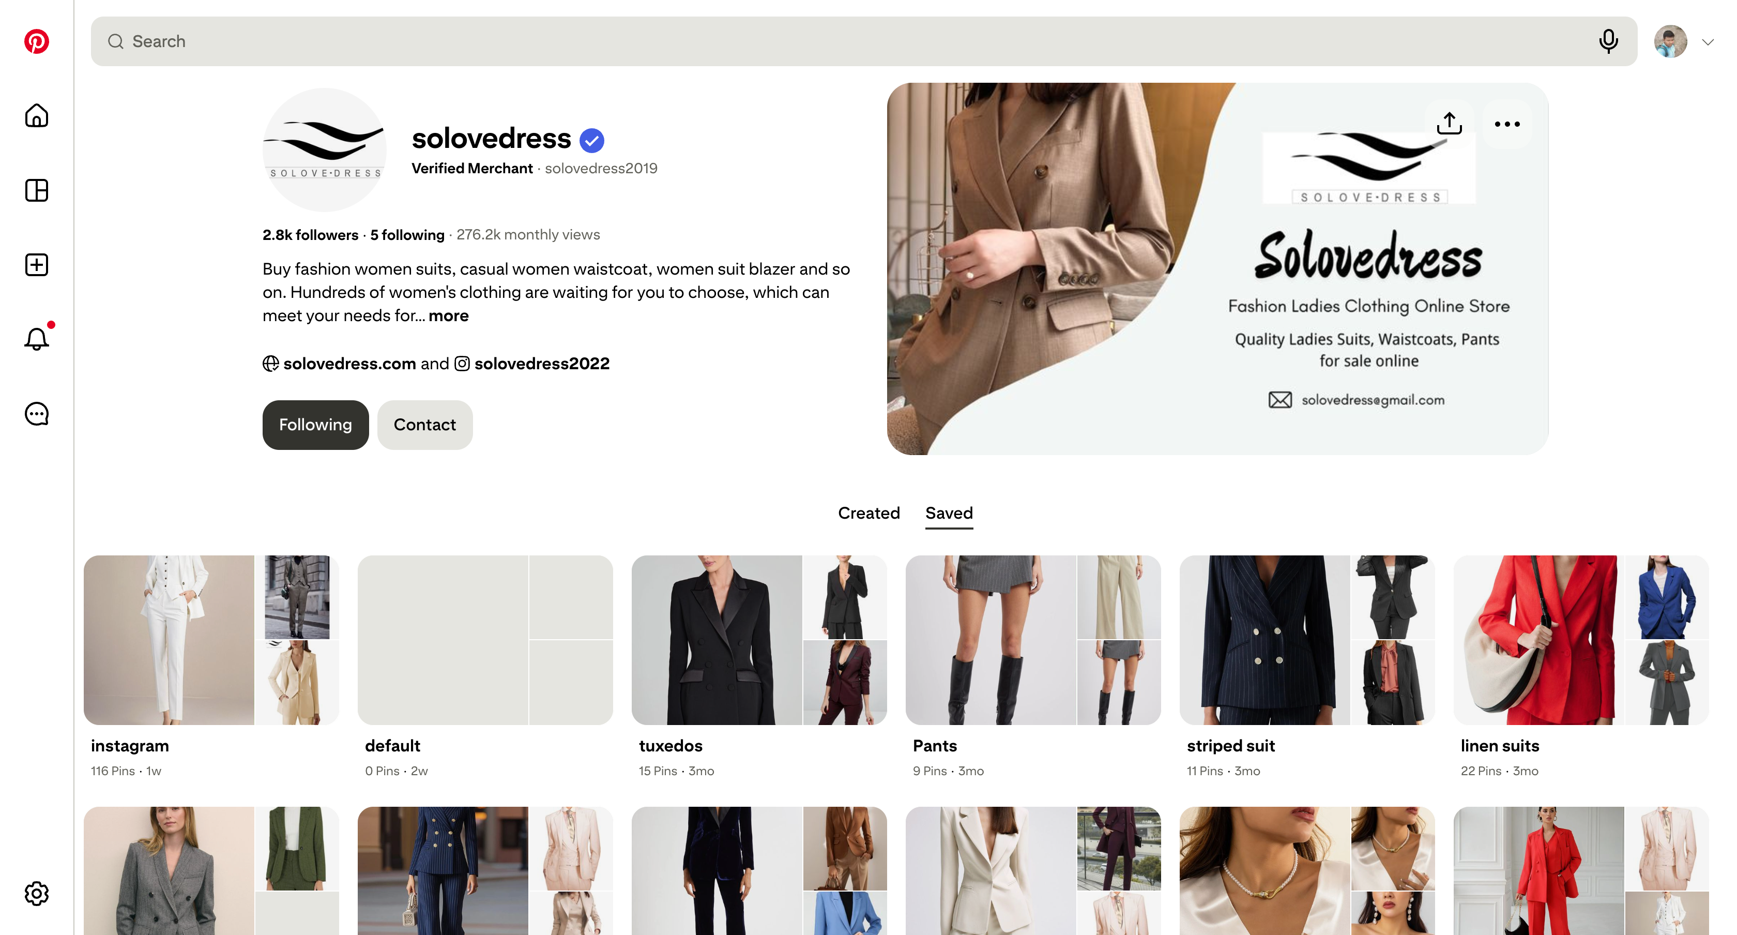Switch to the Created tab
Viewport: 1737px width, 935px height.
pos(869,512)
